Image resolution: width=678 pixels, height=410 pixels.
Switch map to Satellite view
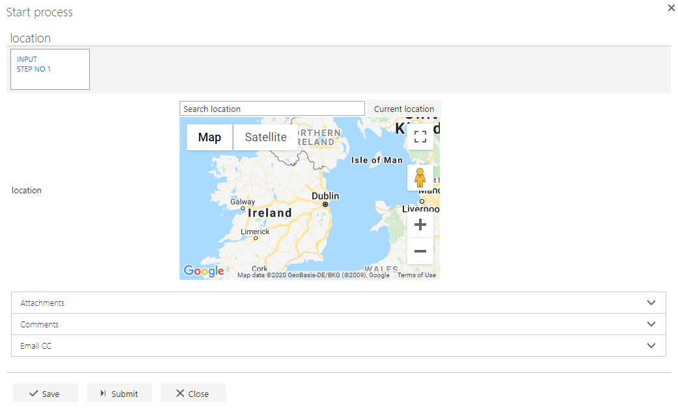(x=265, y=137)
